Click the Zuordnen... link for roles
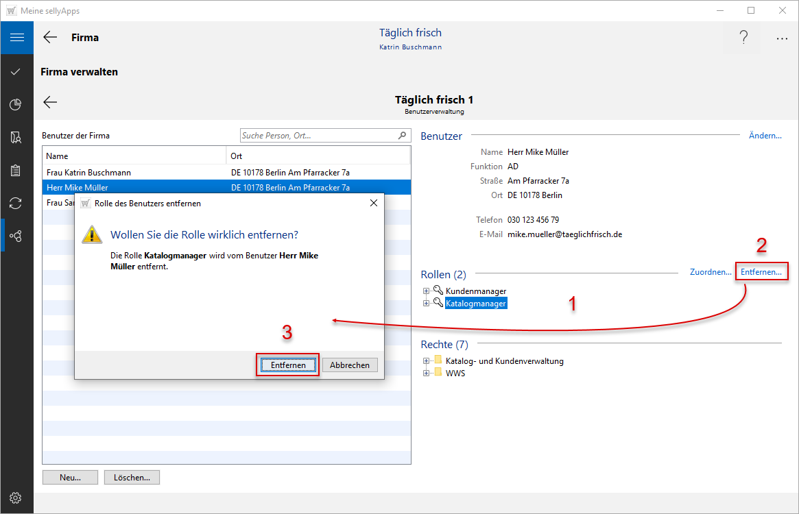This screenshot has width=799, height=514. tap(711, 272)
